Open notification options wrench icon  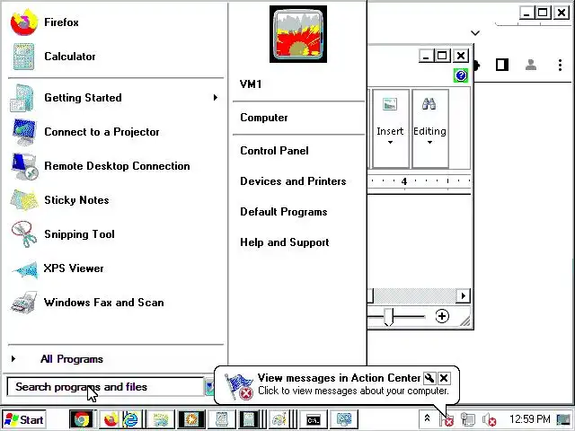429,378
